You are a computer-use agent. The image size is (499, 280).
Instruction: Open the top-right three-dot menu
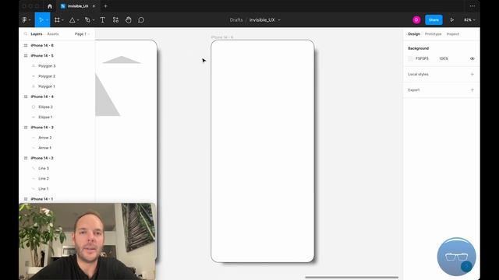[x=472, y=6]
